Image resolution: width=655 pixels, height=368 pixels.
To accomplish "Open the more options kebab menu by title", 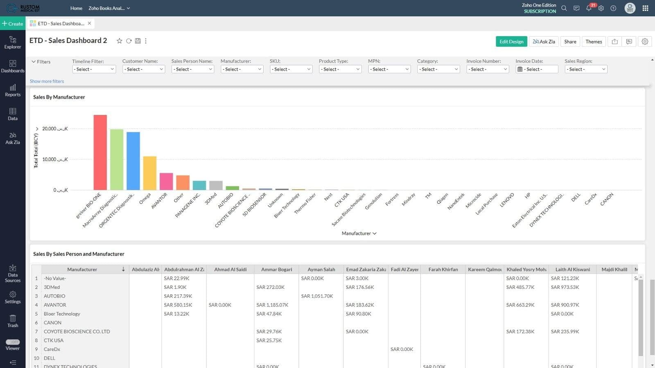I will [146, 41].
